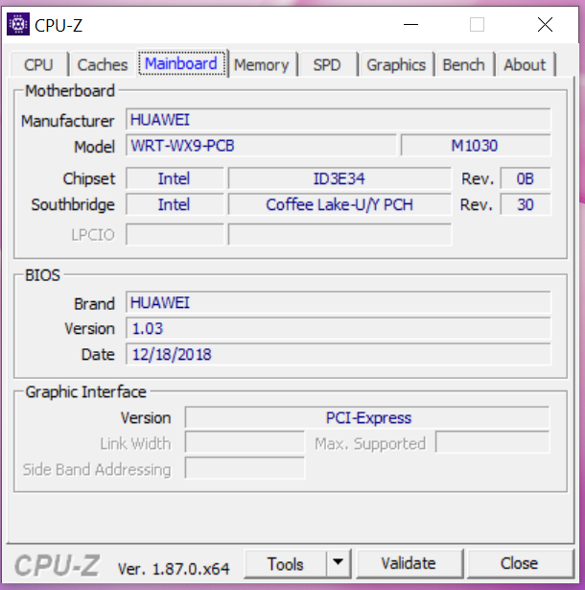This screenshot has width=585, height=590.
Task: Click the Validate button
Action: (x=408, y=563)
